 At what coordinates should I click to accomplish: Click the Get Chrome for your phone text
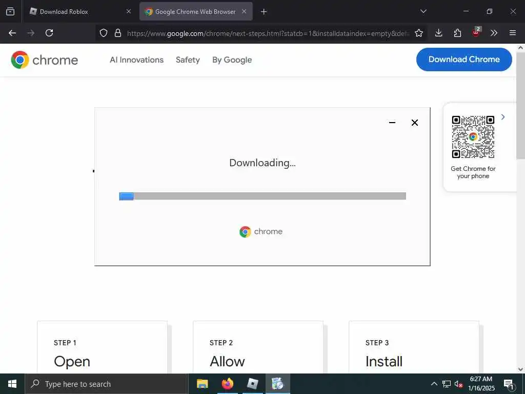point(473,172)
